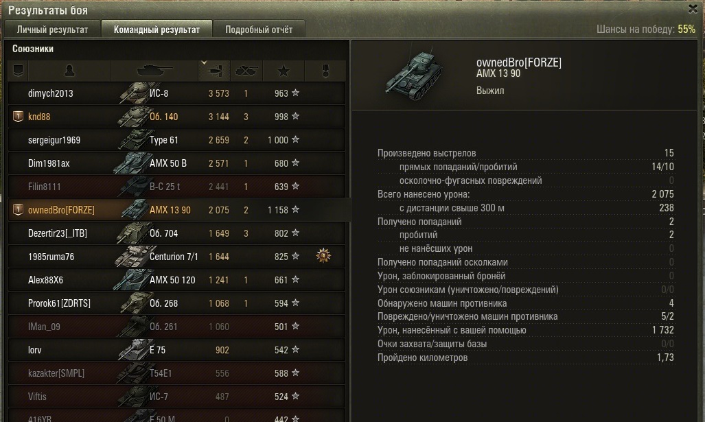This screenshot has width=705, height=422.
Task: Select Dezertir23[_ITB] Об. 704 row
Action: click(x=176, y=233)
